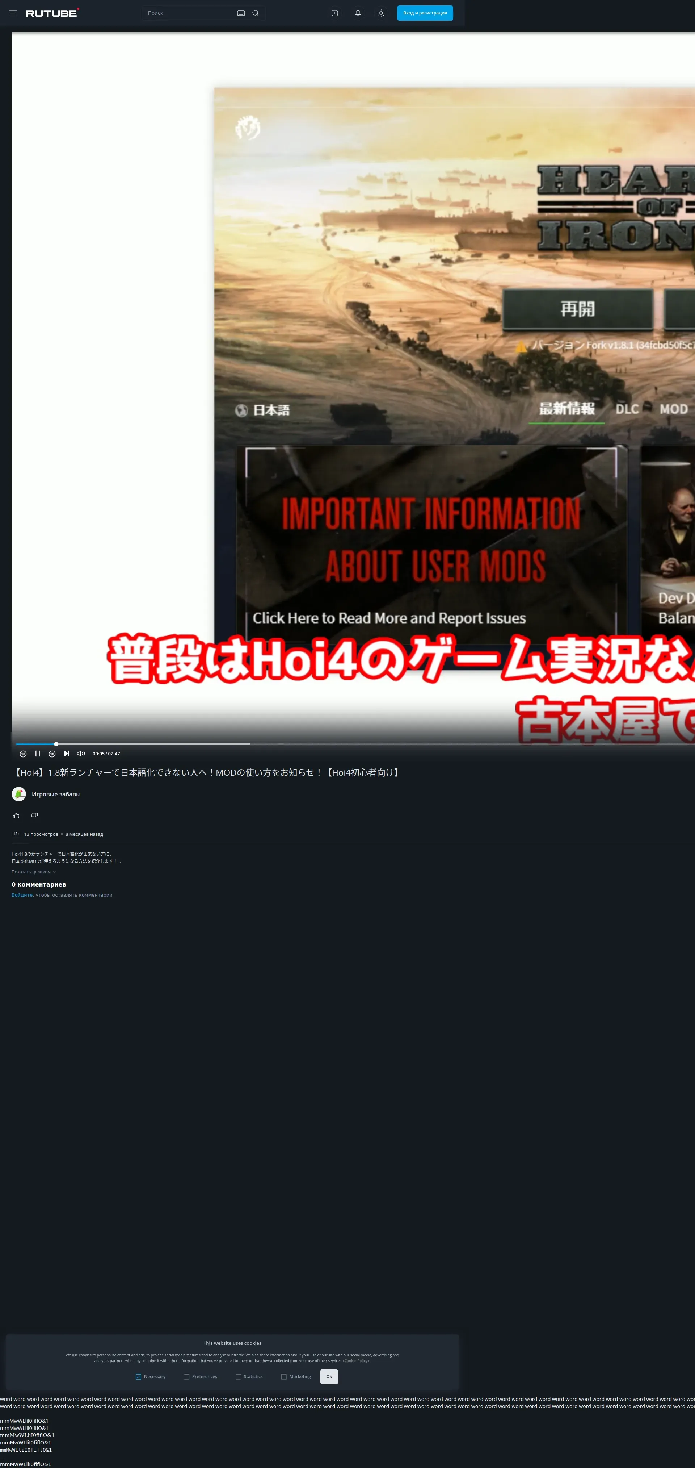Click the search magnifier icon

256,13
